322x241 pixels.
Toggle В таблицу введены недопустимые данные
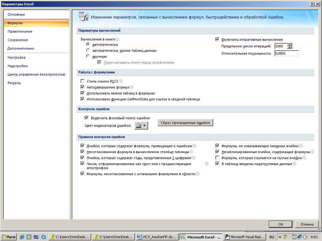[217, 164]
